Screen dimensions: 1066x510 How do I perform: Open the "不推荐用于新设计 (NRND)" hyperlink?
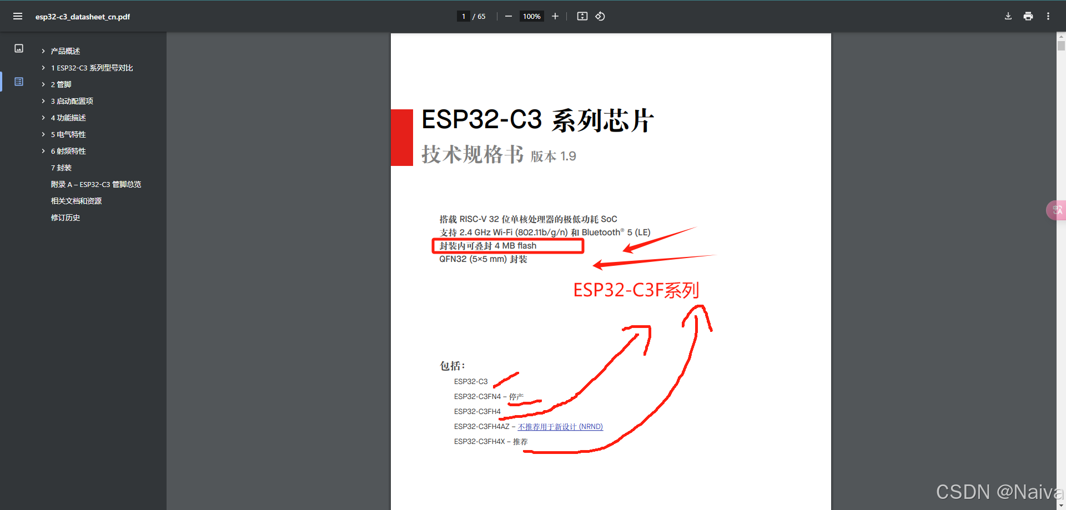click(560, 427)
